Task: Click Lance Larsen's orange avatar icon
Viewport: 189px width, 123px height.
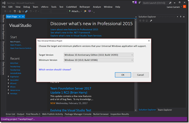Action: pos(184,6)
